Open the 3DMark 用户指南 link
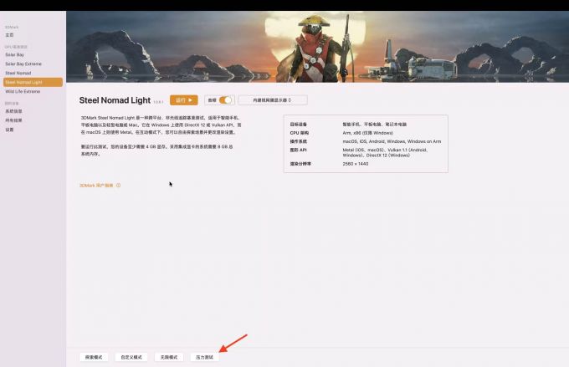The width and height of the screenshot is (569, 367). (96, 186)
